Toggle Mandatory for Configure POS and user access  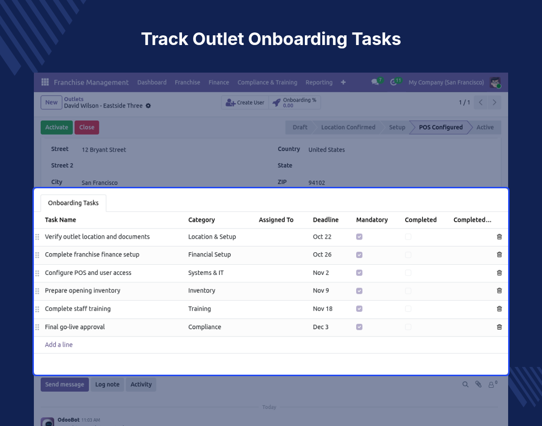[x=359, y=273]
